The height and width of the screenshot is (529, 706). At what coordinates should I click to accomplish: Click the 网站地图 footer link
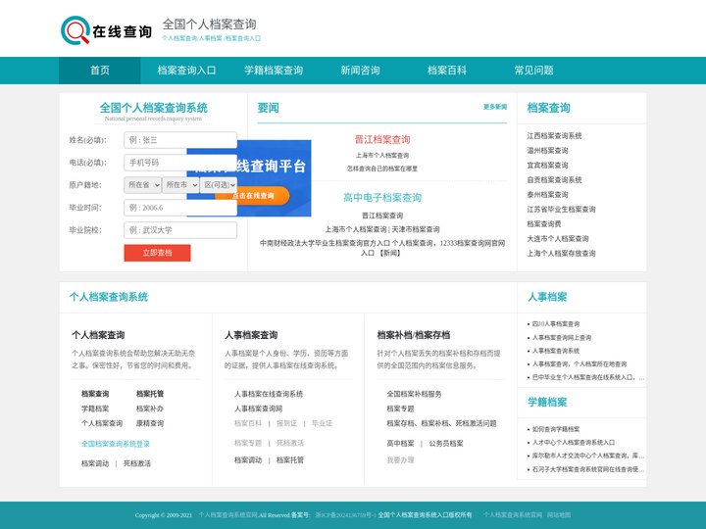click(x=559, y=515)
